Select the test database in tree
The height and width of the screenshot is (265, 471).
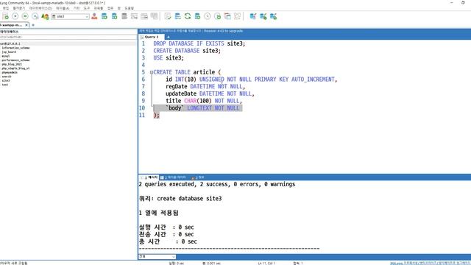point(5,85)
